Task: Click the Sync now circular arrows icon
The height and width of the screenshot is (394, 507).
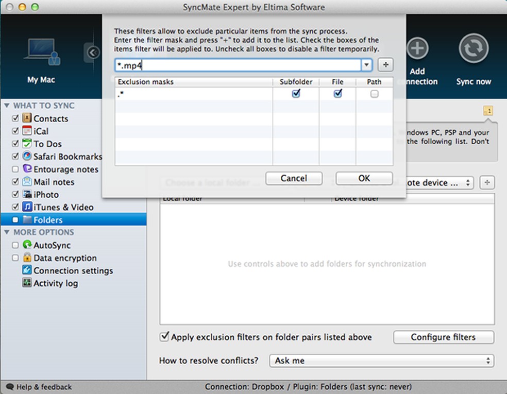Action: point(474,49)
